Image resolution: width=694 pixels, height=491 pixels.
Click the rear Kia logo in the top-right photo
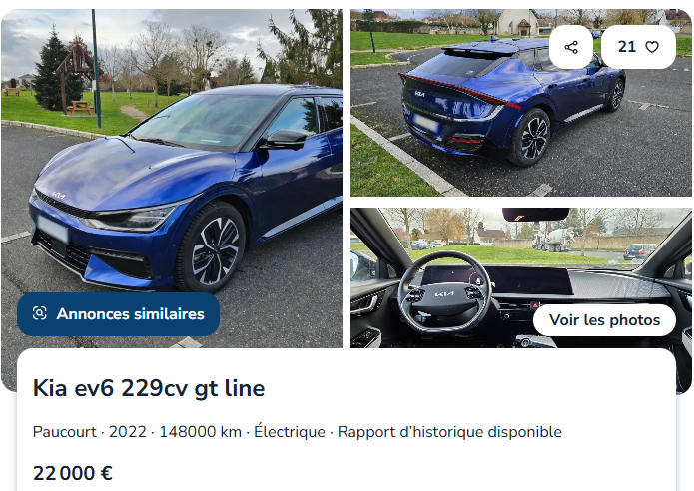(420, 94)
